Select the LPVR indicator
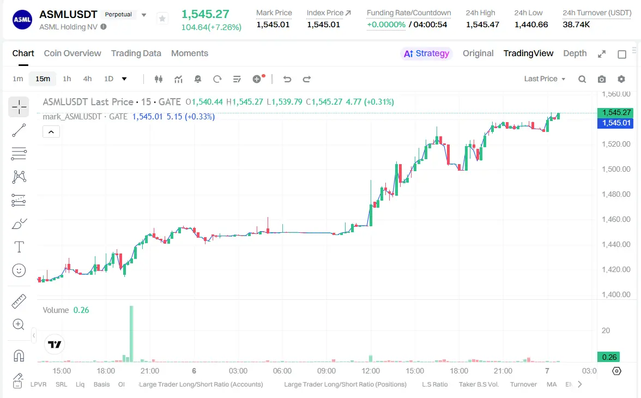Screen dimensions: 641x398 pyautogui.click(x=38, y=384)
